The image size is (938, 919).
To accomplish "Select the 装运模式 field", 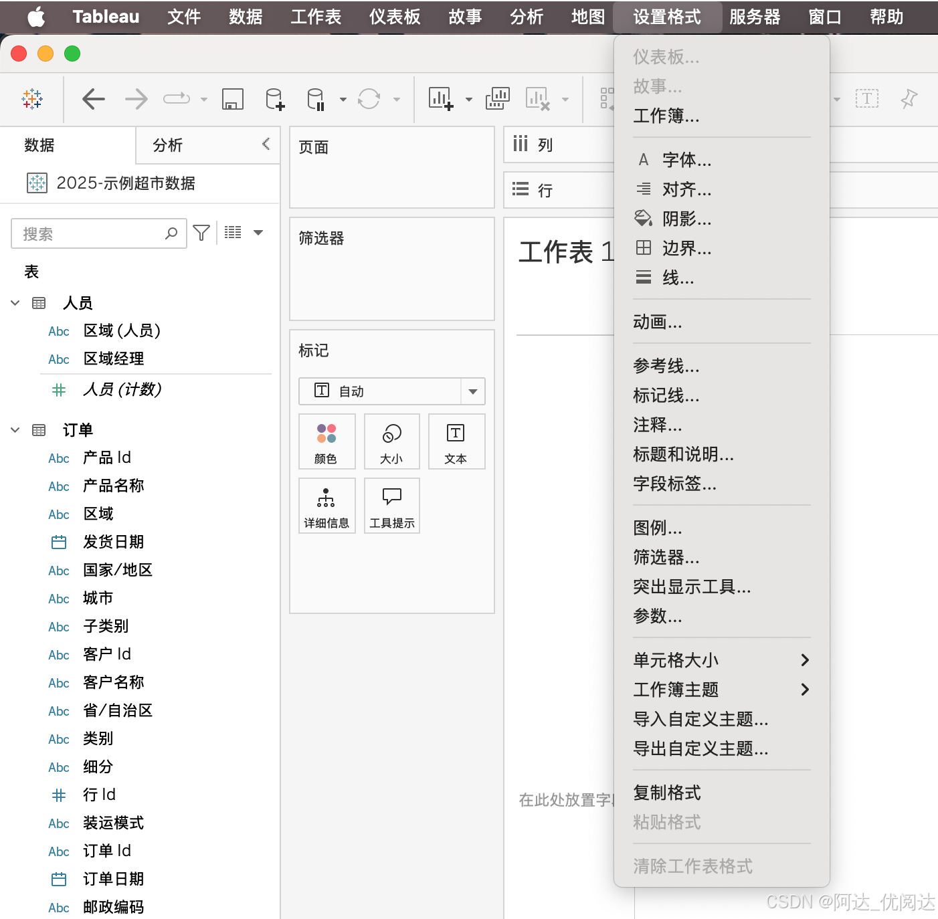I will (113, 823).
